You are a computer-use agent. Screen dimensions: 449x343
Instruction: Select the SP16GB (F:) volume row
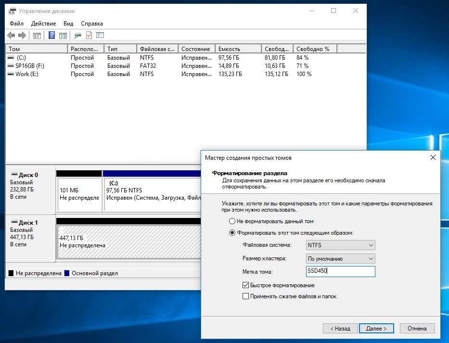(29, 66)
